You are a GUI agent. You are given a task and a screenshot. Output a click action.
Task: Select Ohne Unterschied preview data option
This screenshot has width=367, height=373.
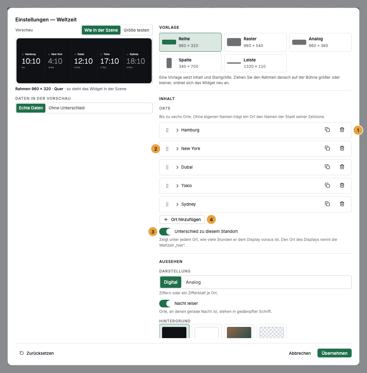(x=66, y=108)
